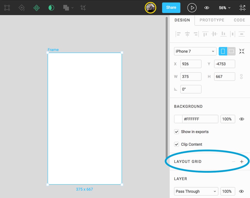The width and height of the screenshot is (250, 198).
Task: Open the 56% zoom level dropdown
Action: [224, 8]
